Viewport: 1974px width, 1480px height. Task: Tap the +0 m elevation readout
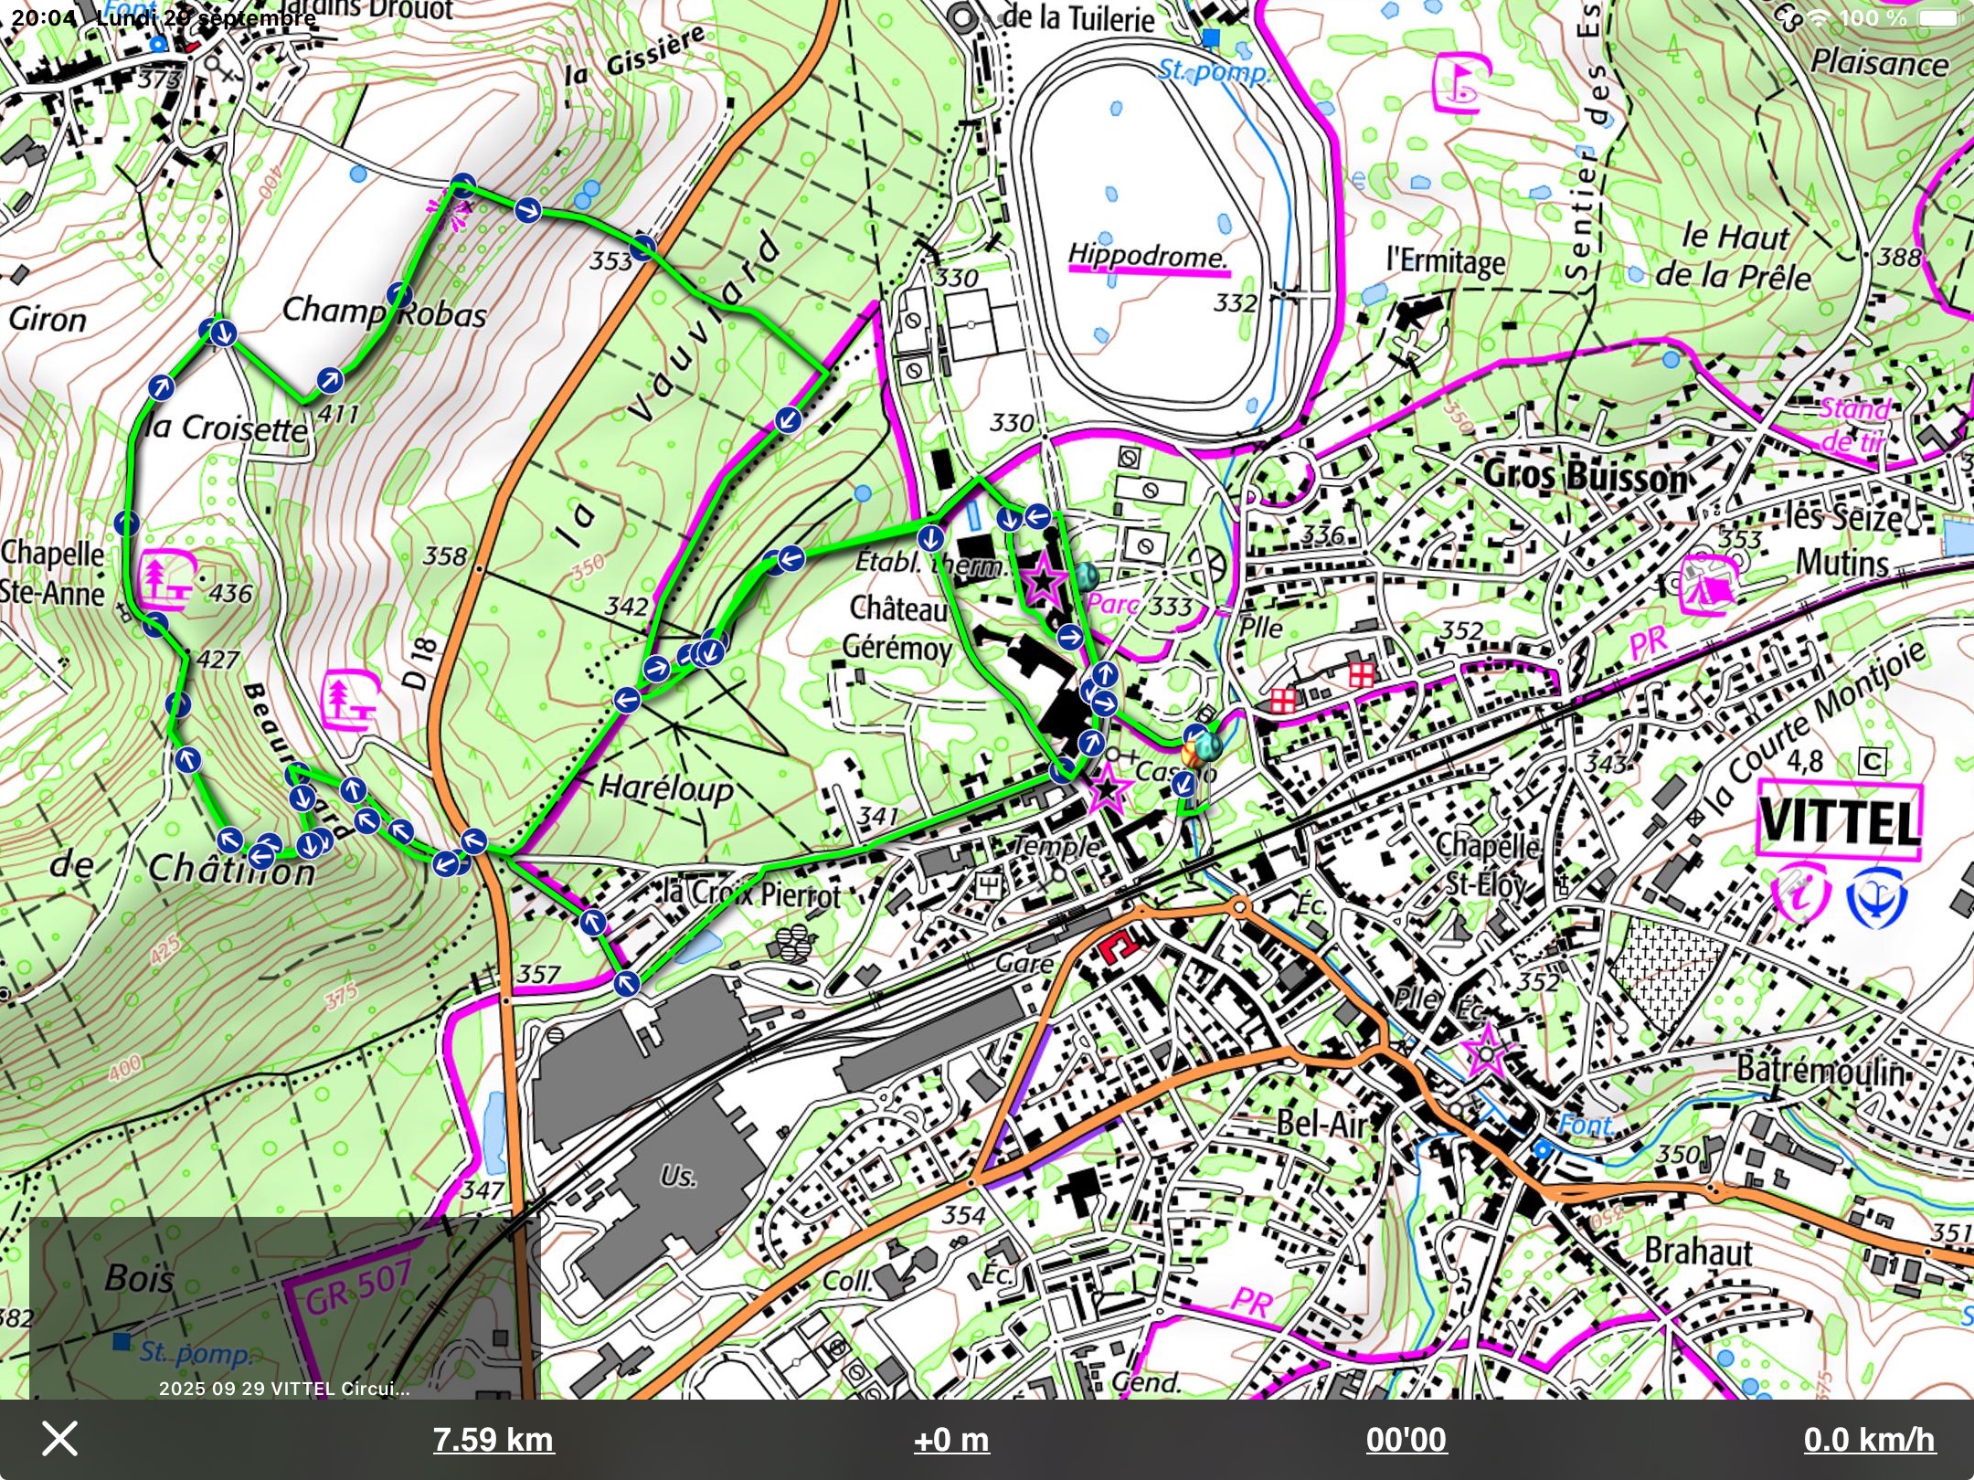(x=951, y=1440)
